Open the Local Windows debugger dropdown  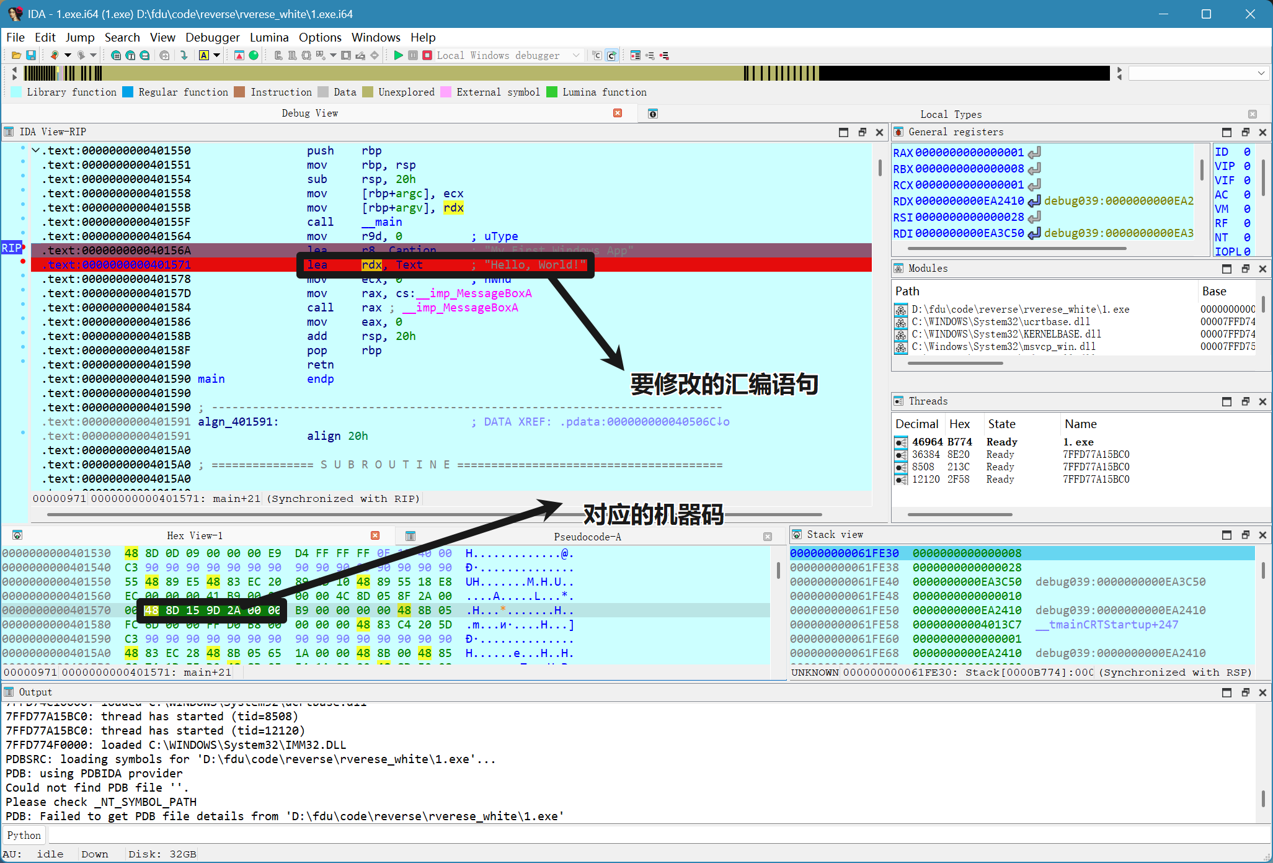[x=576, y=55]
